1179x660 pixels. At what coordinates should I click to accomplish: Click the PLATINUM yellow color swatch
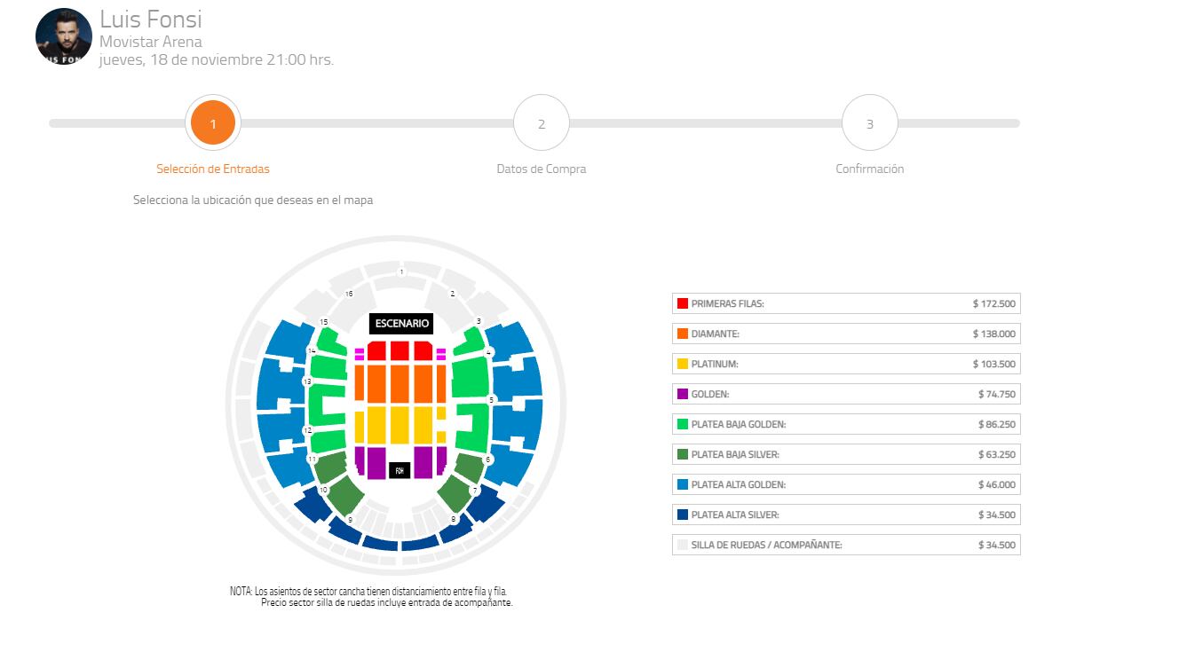(x=683, y=364)
